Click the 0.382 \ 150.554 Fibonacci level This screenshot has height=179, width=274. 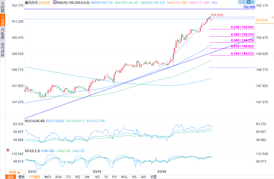click(x=242, y=35)
